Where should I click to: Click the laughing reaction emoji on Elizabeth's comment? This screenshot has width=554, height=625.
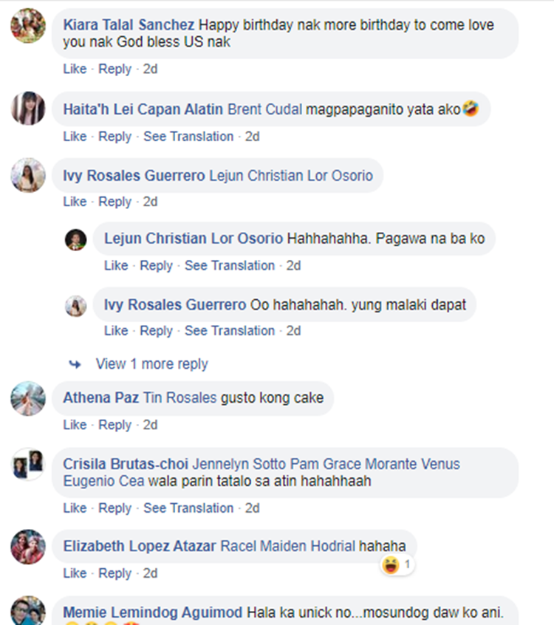tap(390, 566)
